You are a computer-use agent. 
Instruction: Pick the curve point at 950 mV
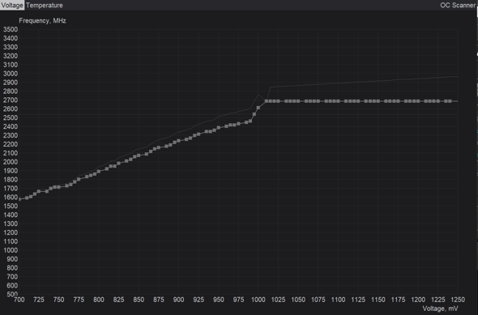(219, 128)
